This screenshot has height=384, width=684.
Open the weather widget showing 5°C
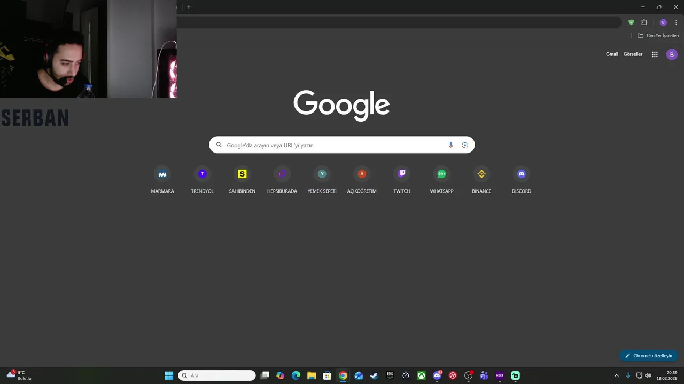pos(19,375)
